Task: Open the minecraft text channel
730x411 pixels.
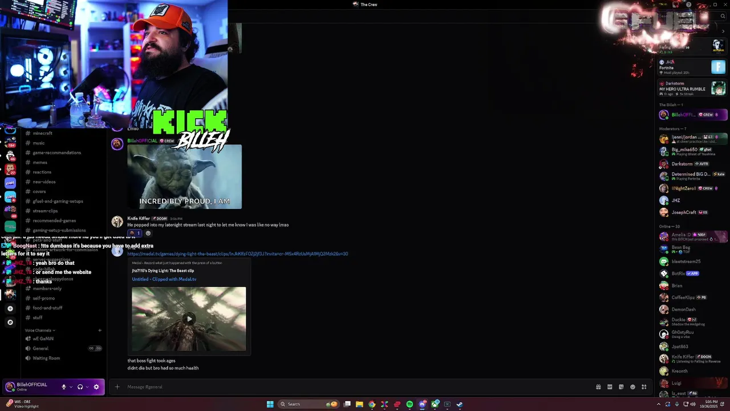Action: [63, 133]
